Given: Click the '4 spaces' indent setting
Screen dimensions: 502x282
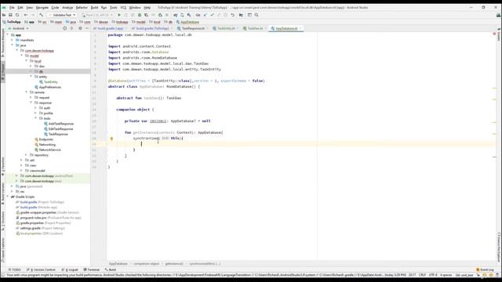Looking at the screenshot, I should click(446, 275).
